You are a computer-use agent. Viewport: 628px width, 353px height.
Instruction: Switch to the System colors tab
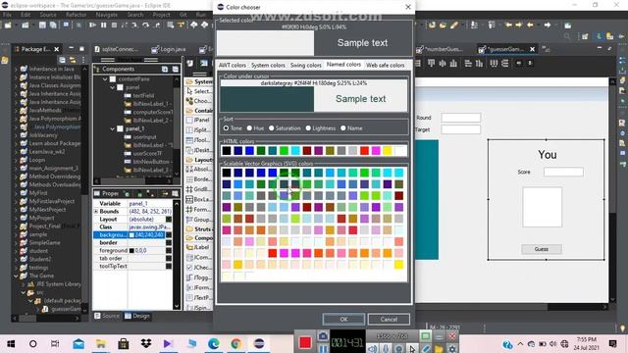point(268,66)
